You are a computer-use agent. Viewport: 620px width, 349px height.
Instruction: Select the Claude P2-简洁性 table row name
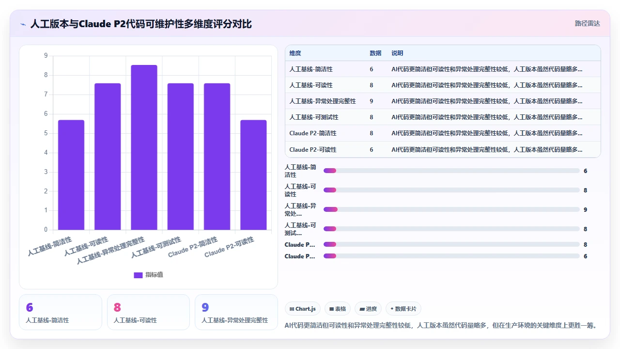(x=313, y=133)
